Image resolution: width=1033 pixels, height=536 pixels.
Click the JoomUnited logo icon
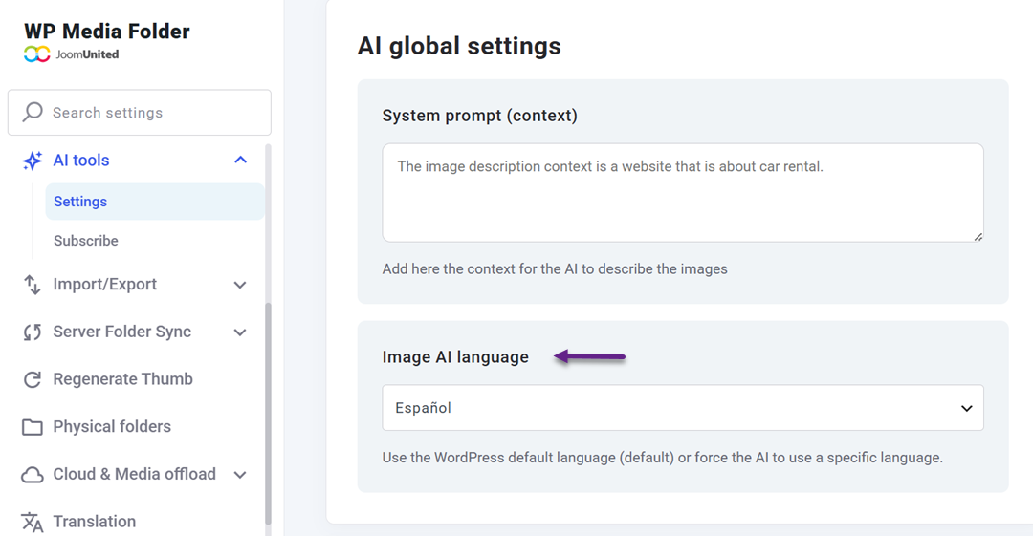[x=37, y=54]
